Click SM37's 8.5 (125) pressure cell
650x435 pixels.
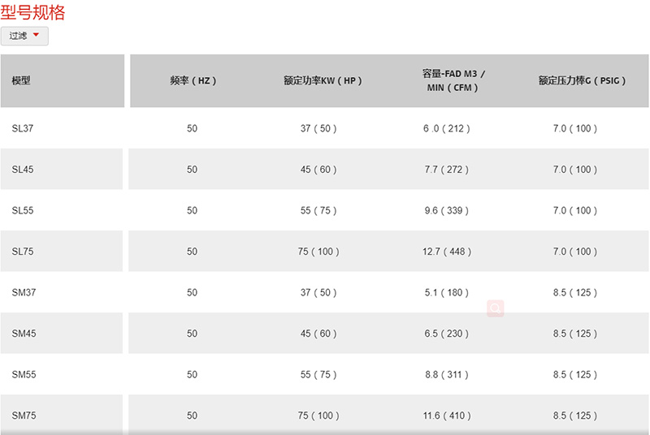(575, 292)
